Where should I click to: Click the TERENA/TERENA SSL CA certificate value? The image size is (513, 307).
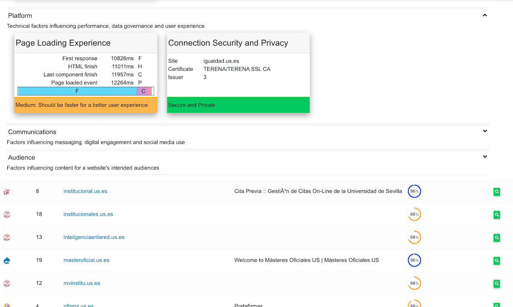[x=237, y=69]
